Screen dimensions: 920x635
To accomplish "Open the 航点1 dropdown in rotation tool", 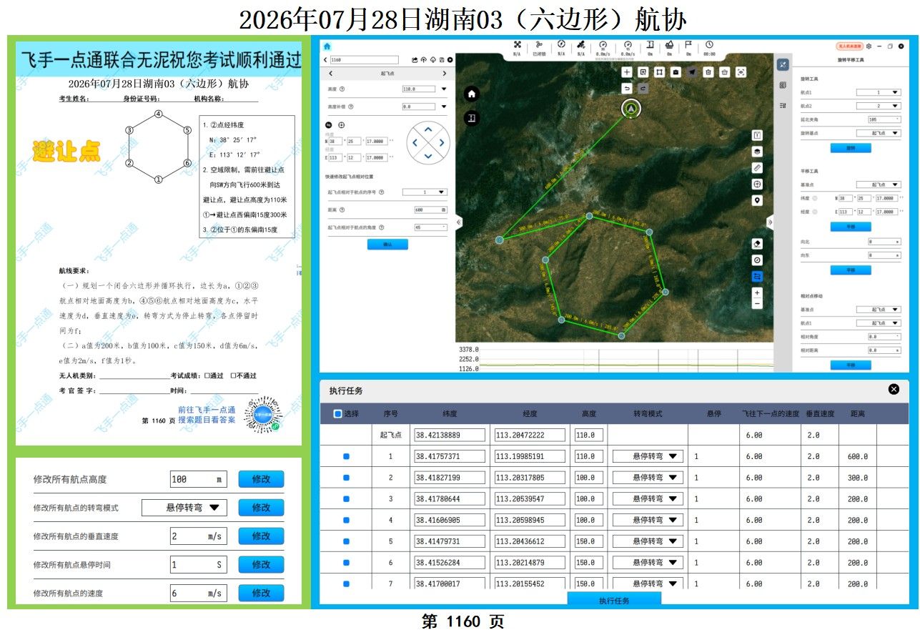I will [x=878, y=92].
